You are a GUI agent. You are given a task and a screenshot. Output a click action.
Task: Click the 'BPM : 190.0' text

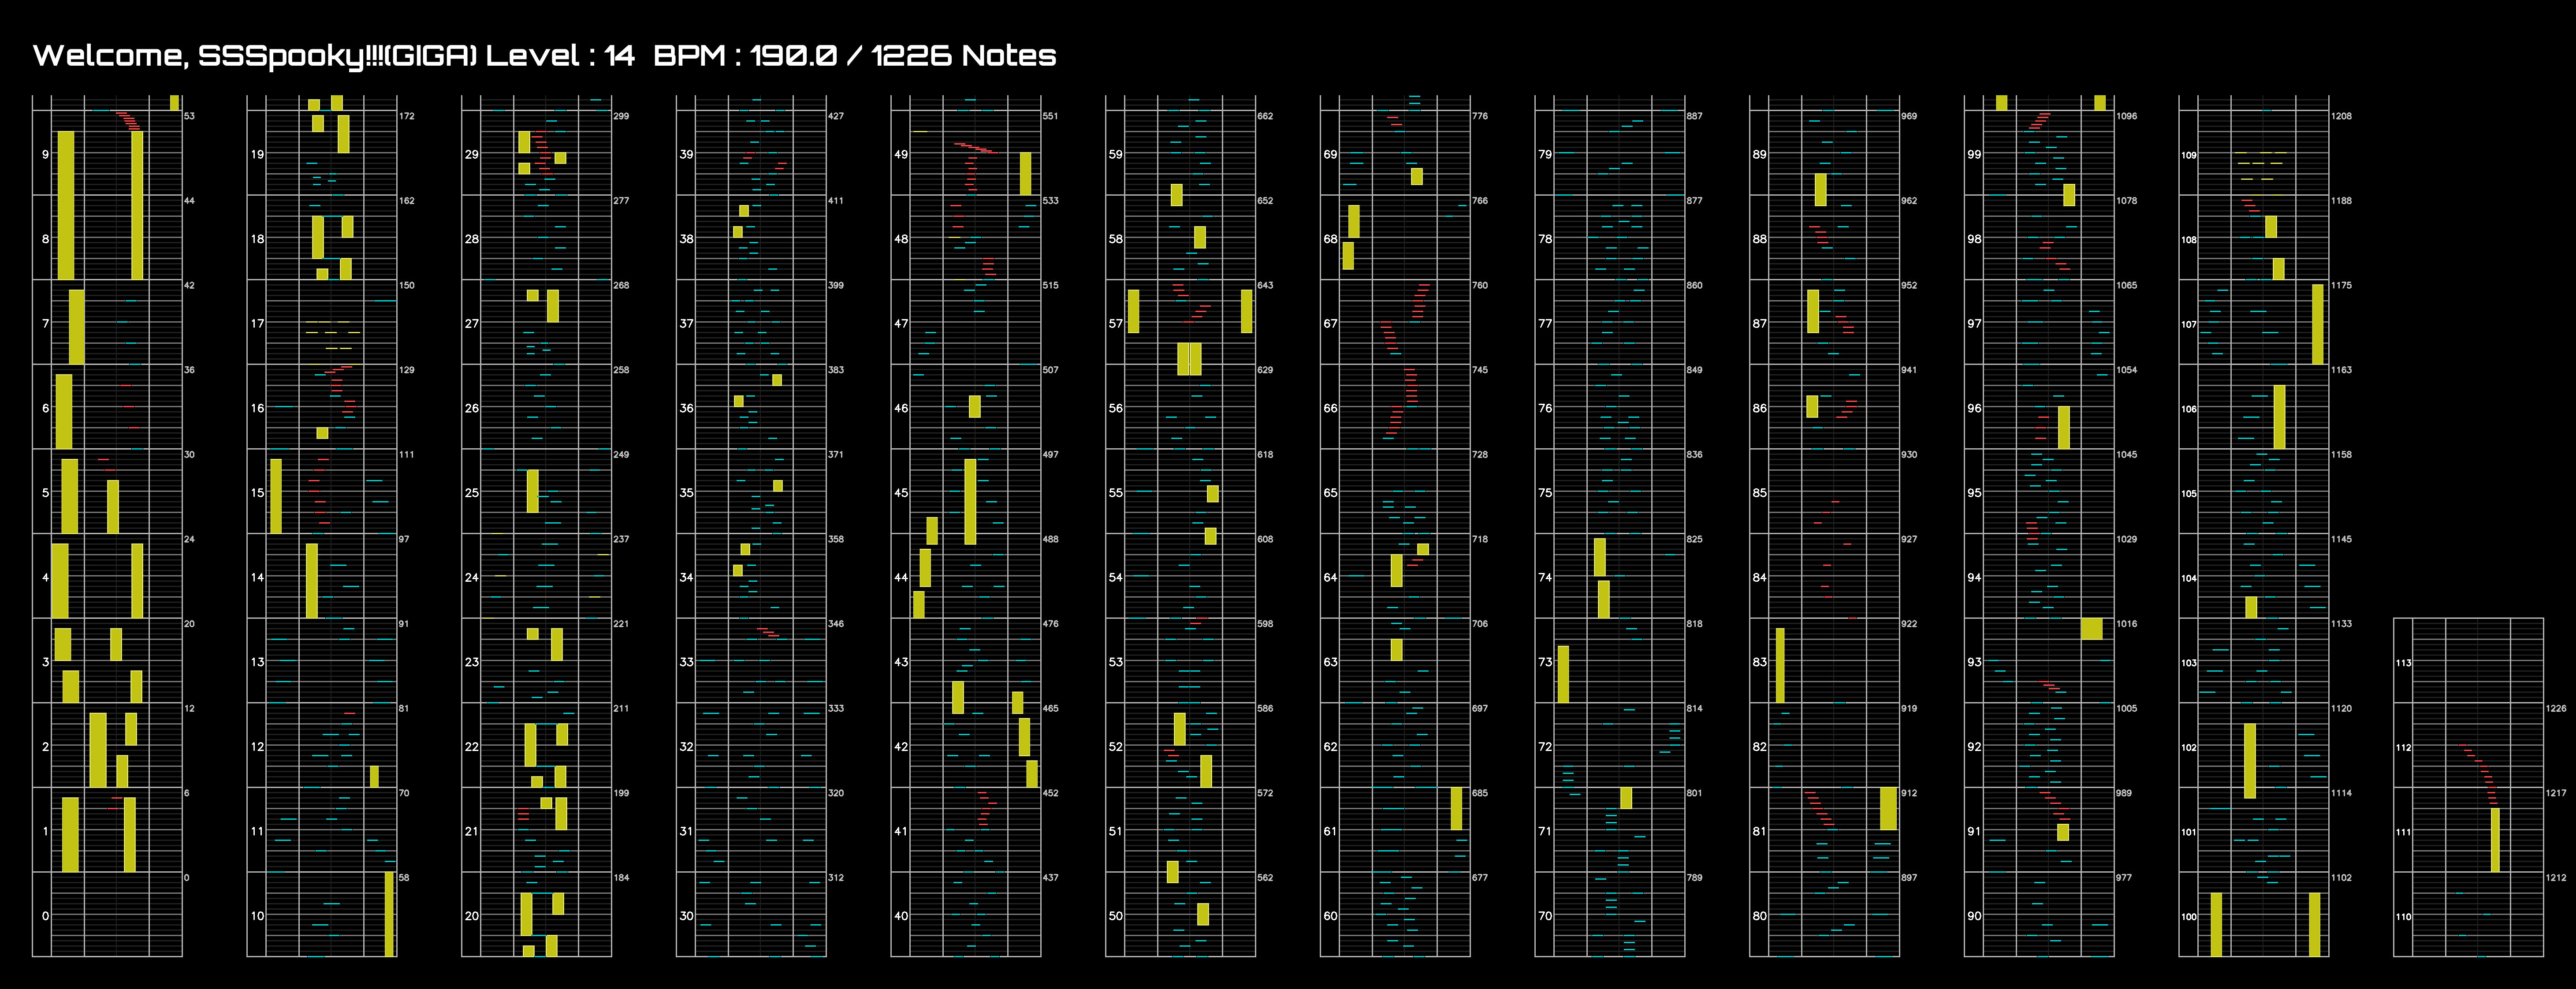tap(745, 55)
